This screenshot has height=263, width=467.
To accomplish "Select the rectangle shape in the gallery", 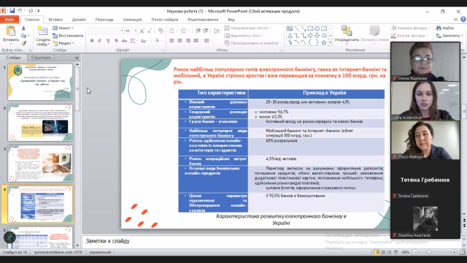I will pyautogui.click(x=310, y=28).
